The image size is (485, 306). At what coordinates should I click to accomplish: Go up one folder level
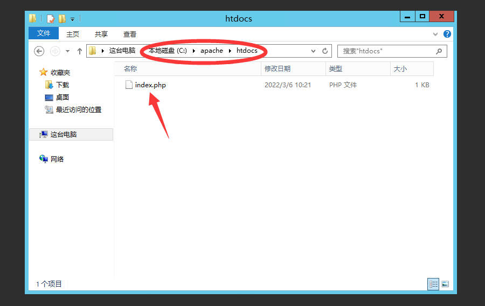coord(80,51)
